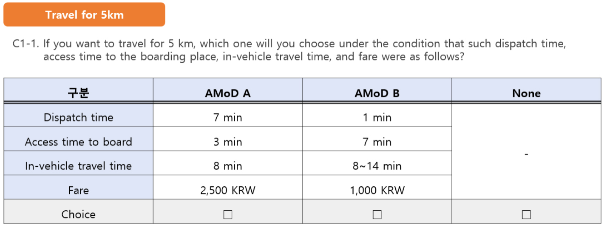Click the In-vehicle travel time label
604x226 pixels.
pyautogui.click(x=79, y=166)
